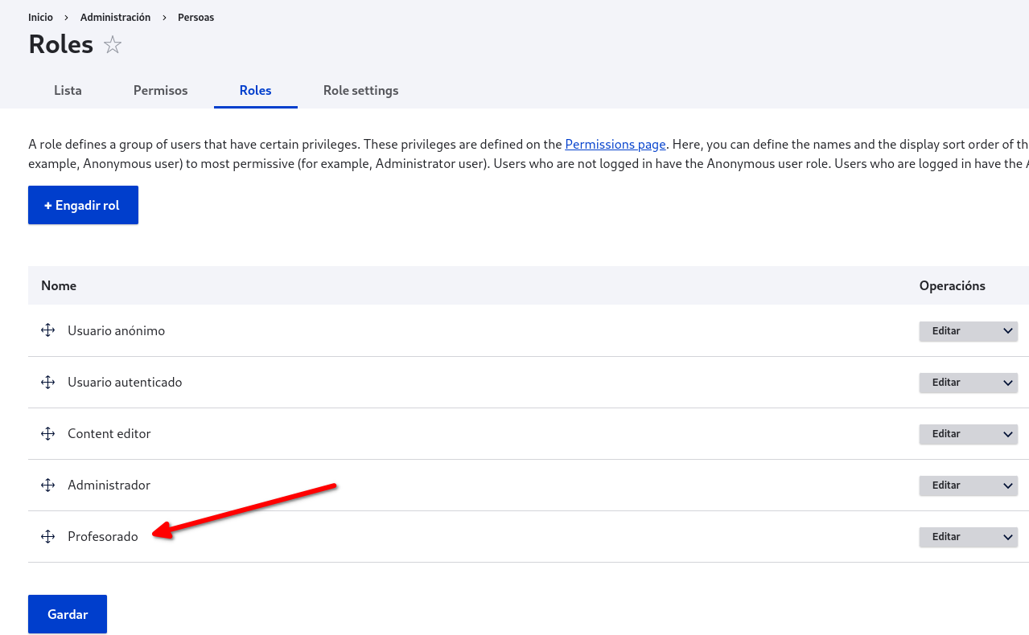The image size is (1029, 635).
Task: Click Editar button for Profesorado role
Action: pos(946,537)
